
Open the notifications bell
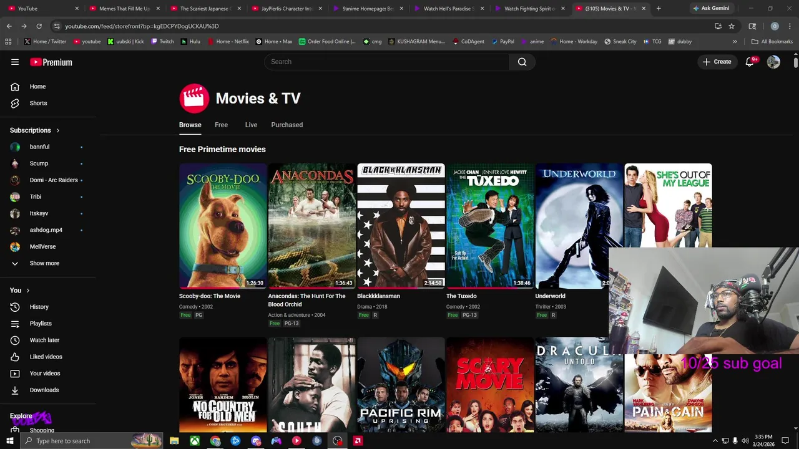(x=750, y=62)
